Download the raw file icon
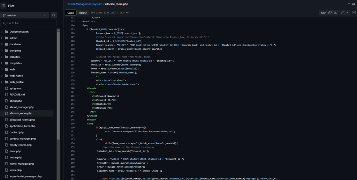Viewport: 357px width, 180px height. tap(335, 13)
